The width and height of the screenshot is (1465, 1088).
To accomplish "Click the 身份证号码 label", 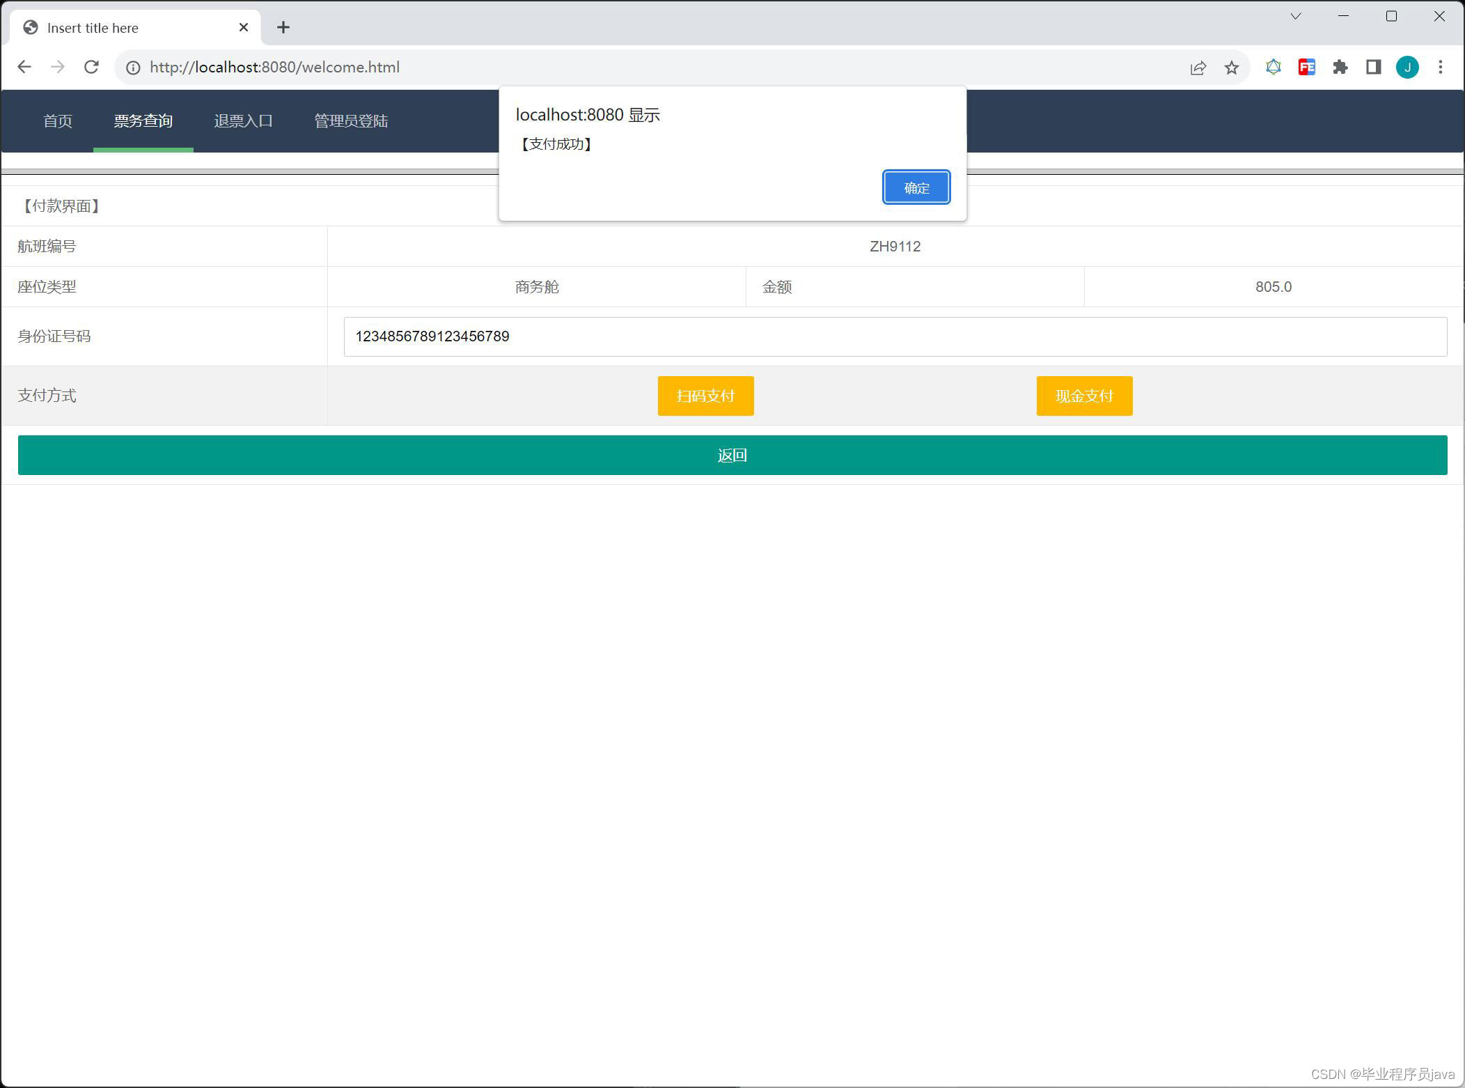I will point(54,336).
